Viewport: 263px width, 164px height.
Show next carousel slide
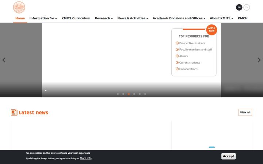[x=259, y=60]
